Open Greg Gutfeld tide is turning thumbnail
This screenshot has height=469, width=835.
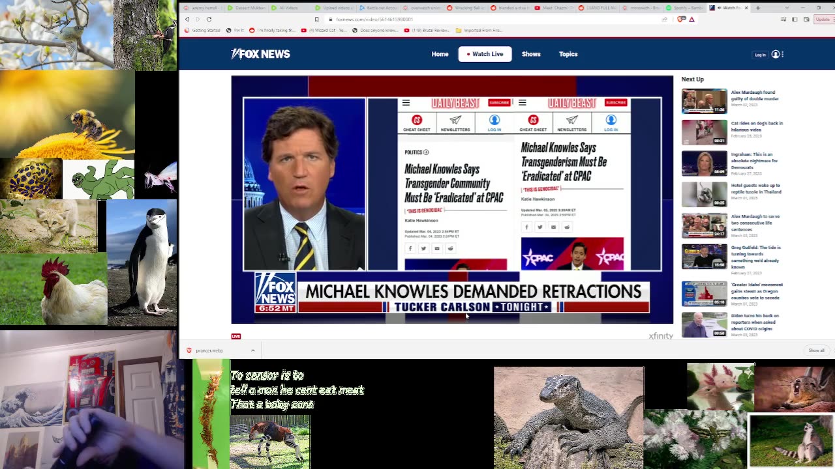(704, 257)
